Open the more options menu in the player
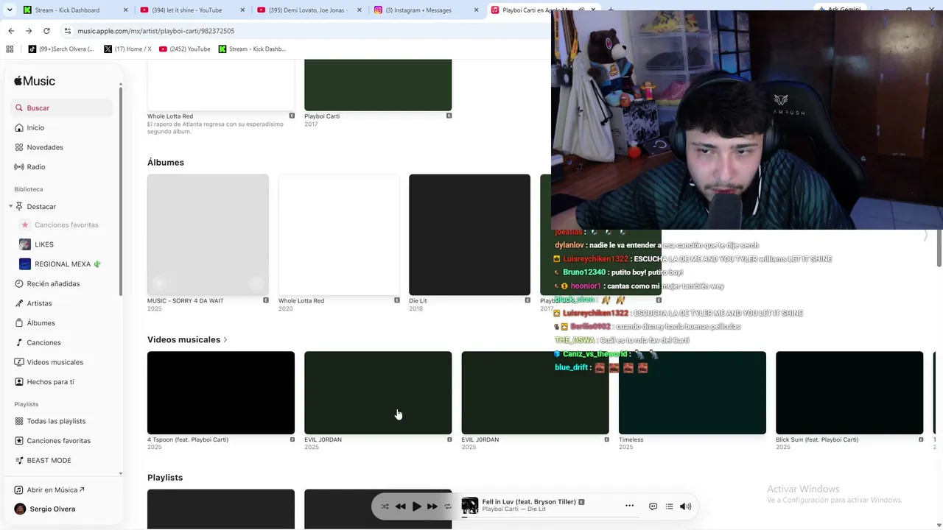 click(629, 506)
